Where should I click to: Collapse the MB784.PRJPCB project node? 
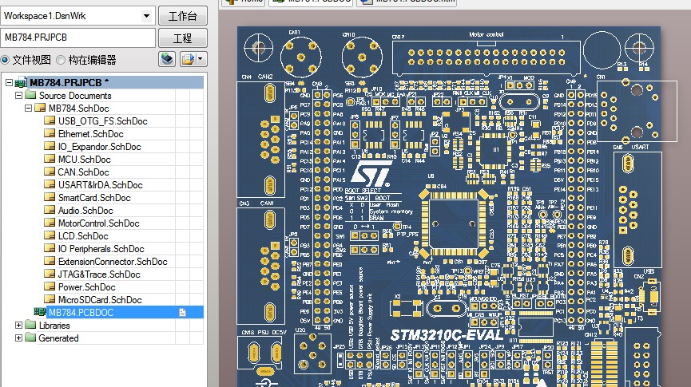point(9,82)
